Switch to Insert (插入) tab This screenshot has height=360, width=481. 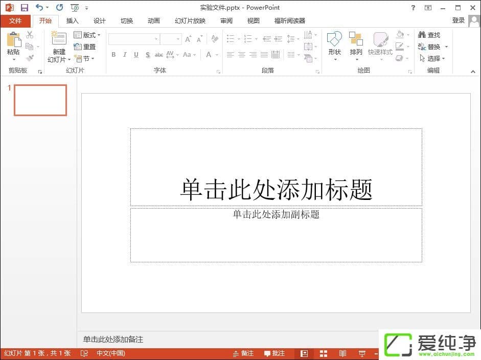[x=73, y=21]
